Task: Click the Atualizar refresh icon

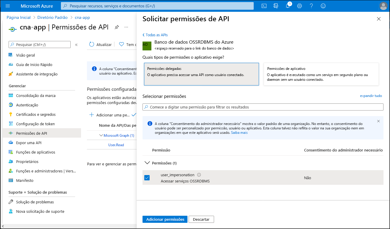Action: pos(91,44)
